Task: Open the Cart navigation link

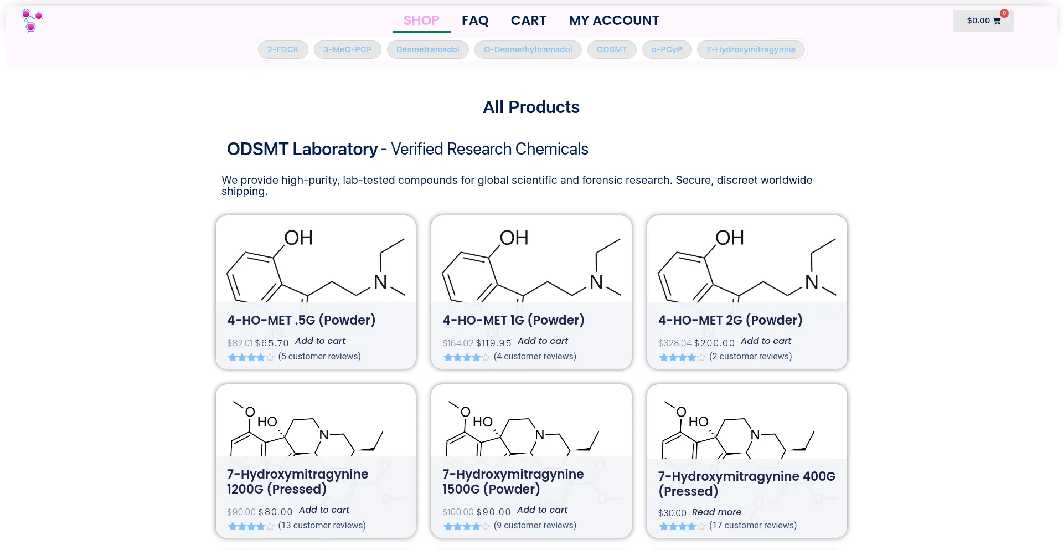Action: tap(528, 20)
